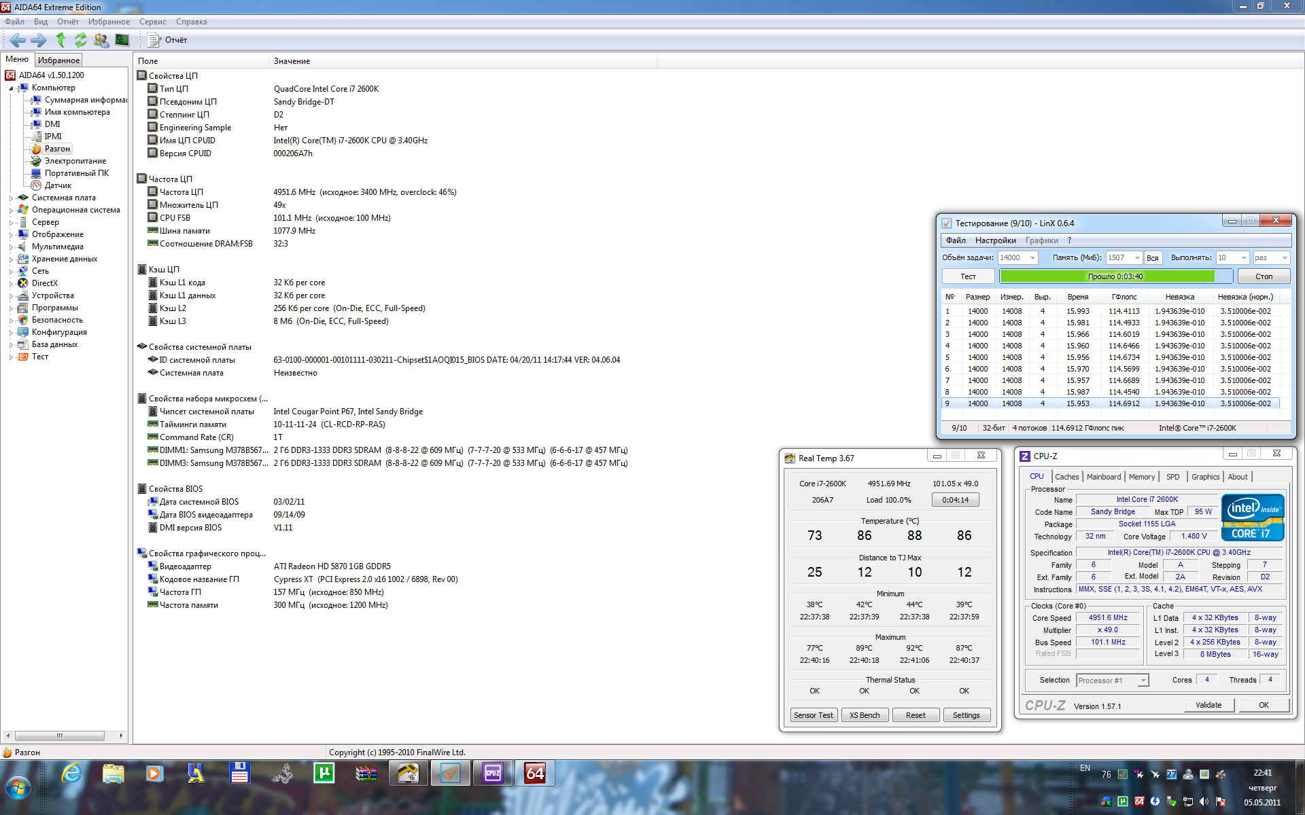The height and width of the screenshot is (815, 1305).
Task: Go up one level with green arrow
Action: coord(60,40)
